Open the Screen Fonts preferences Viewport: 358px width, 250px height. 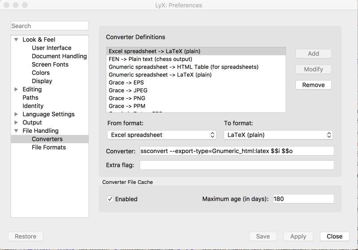(50, 64)
